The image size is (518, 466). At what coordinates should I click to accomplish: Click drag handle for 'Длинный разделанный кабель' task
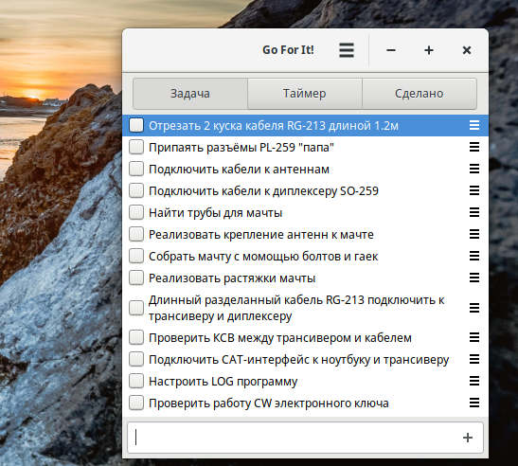pos(474,308)
